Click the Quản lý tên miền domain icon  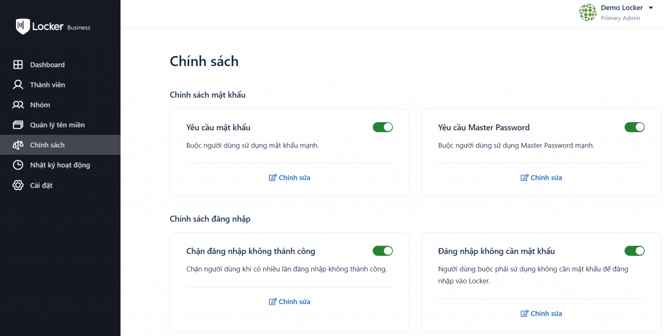click(x=18, y=125)
